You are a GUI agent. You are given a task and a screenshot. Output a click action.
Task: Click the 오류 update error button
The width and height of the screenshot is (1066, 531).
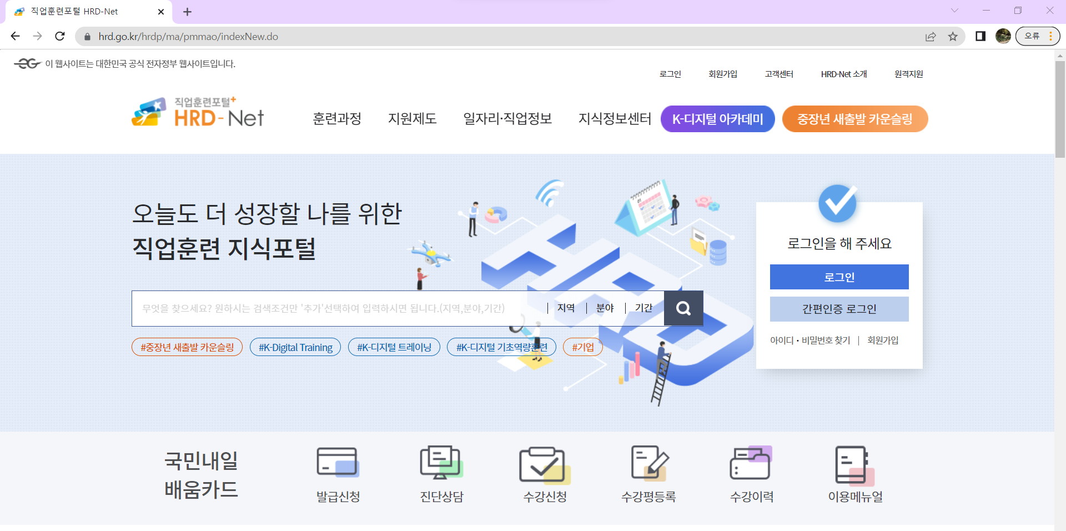[x=1038, y=36]
